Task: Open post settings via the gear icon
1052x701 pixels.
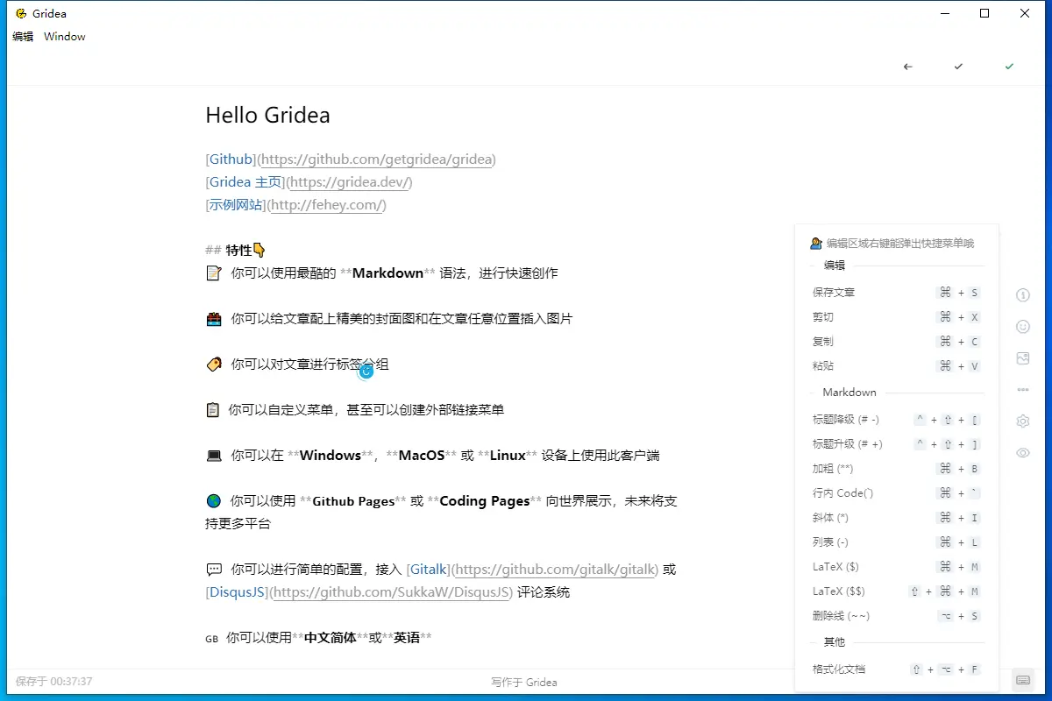Action: (1022, 421)
